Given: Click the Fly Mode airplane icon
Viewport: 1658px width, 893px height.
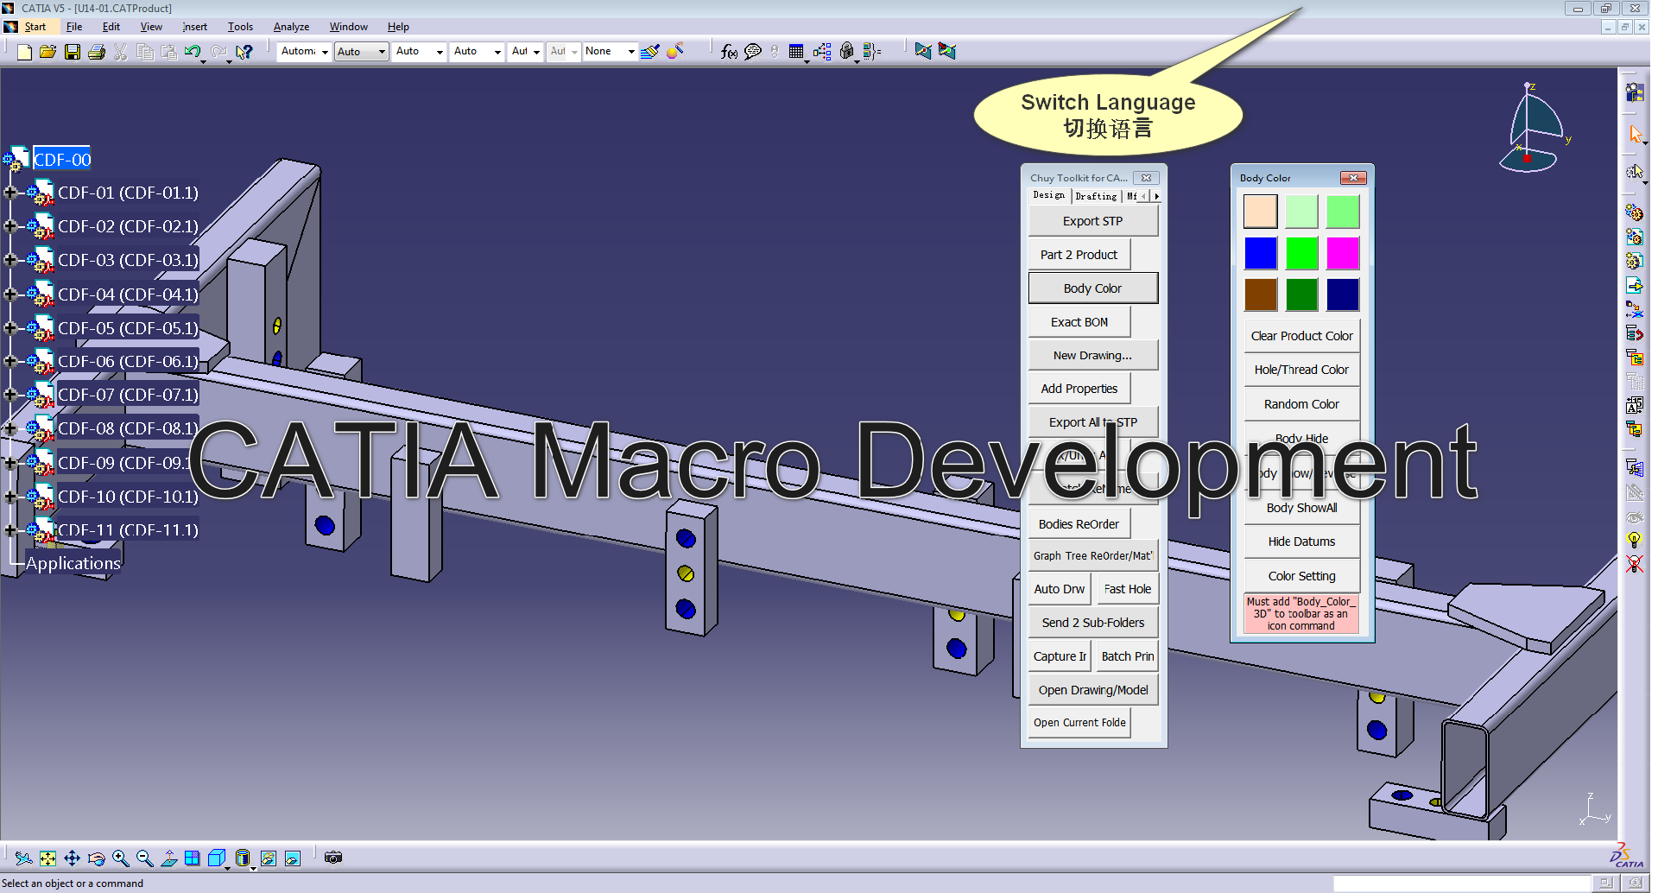Looking at the screenshot, I should click(23, 858).
